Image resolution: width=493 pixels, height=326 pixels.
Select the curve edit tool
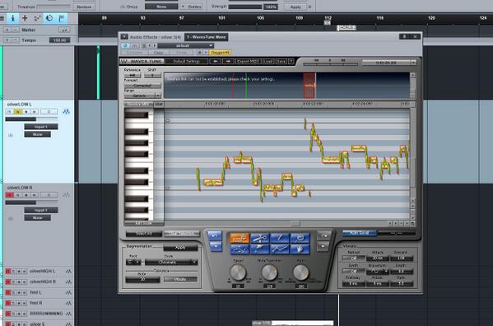click(x=240, y=249)
